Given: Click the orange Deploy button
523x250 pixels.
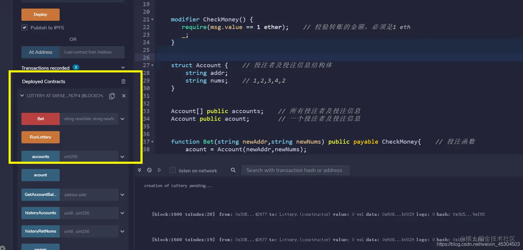Looking at the screenshot, I should (40, 15).
